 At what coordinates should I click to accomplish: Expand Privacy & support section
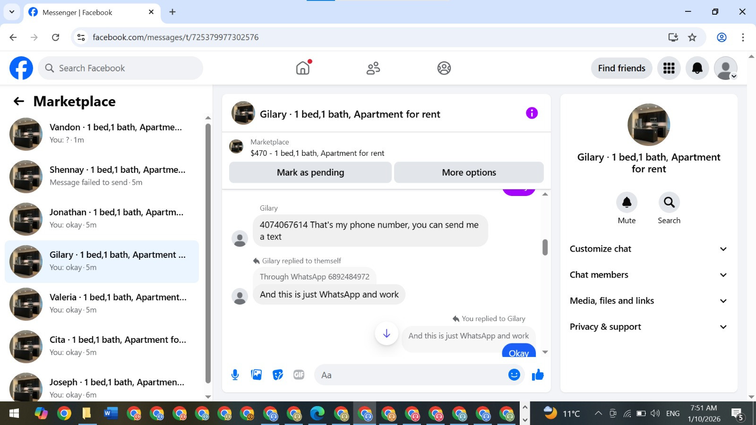(648, 327)
